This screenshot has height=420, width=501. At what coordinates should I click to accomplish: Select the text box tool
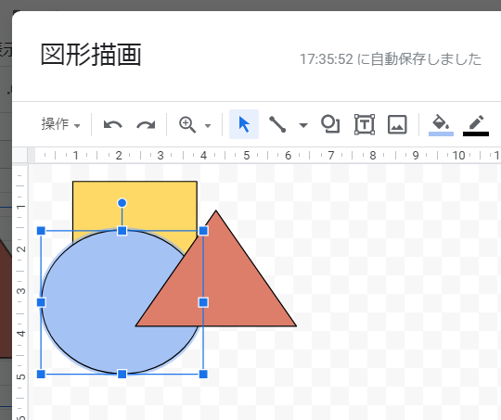coord(365,124)
